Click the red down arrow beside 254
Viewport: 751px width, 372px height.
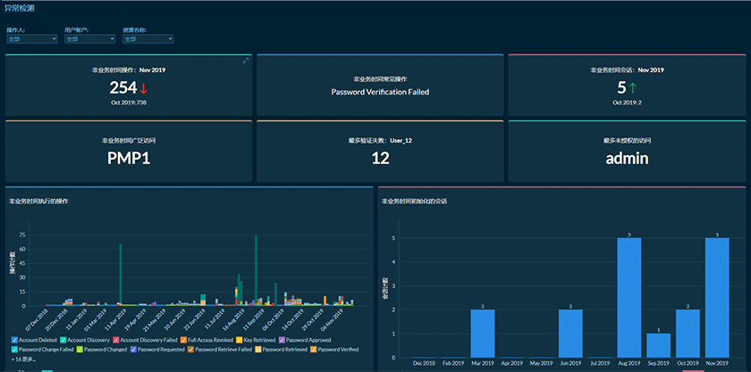pyautogui.click(x=143, y=88)
